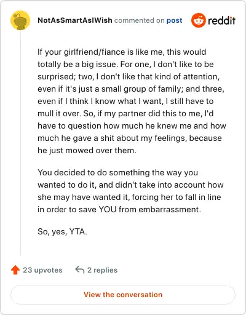
Task: Open the 2 replies link
Action: click(102, 270)
